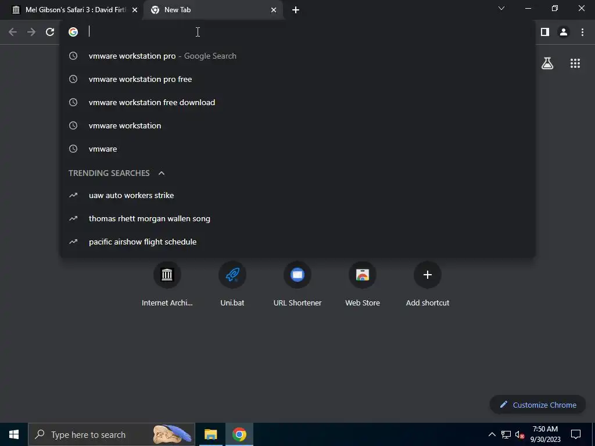Select the plain 'vmware workstation' suggestion
595x446 pixels.
(297, 125)
